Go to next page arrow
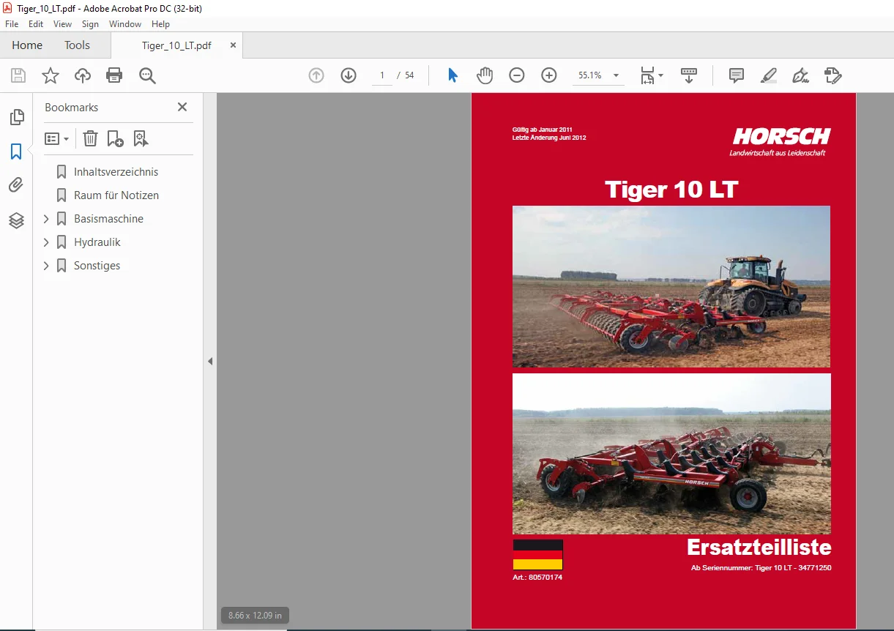 [x=349, y=75]
